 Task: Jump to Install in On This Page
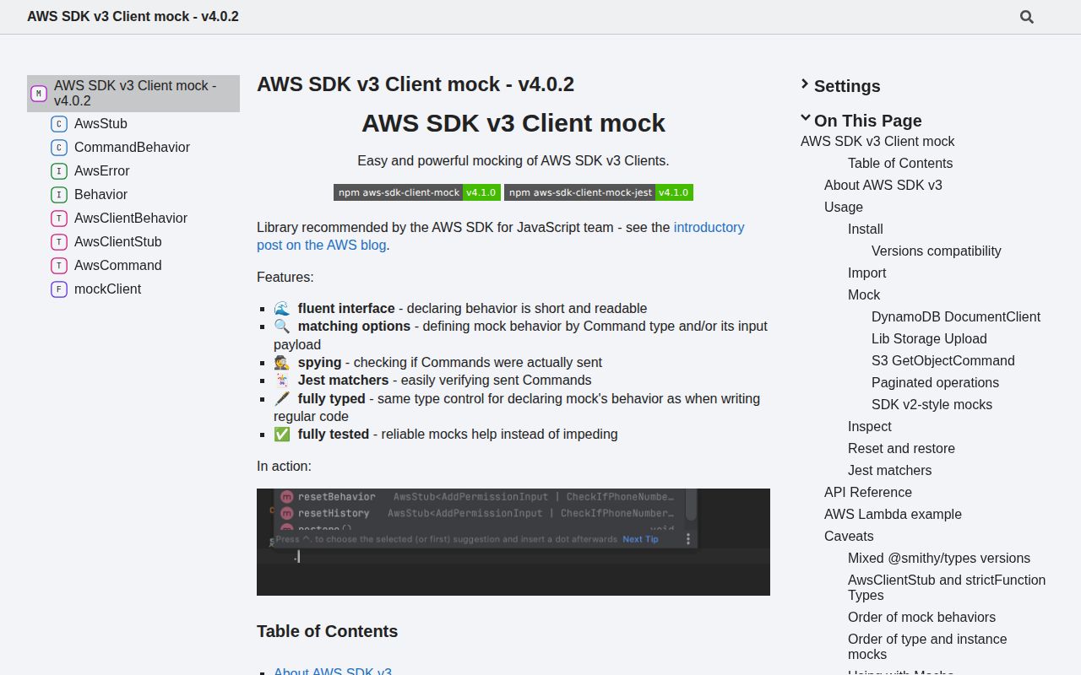coord(866,229)
